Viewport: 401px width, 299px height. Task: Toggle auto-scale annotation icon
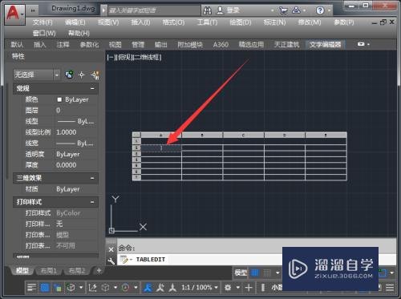pyautogui.click(x=160, y=288)
